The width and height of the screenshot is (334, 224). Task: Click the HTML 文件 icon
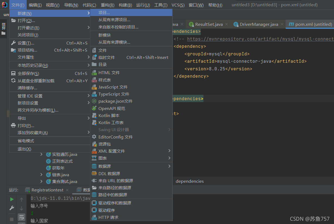point(94,72)
